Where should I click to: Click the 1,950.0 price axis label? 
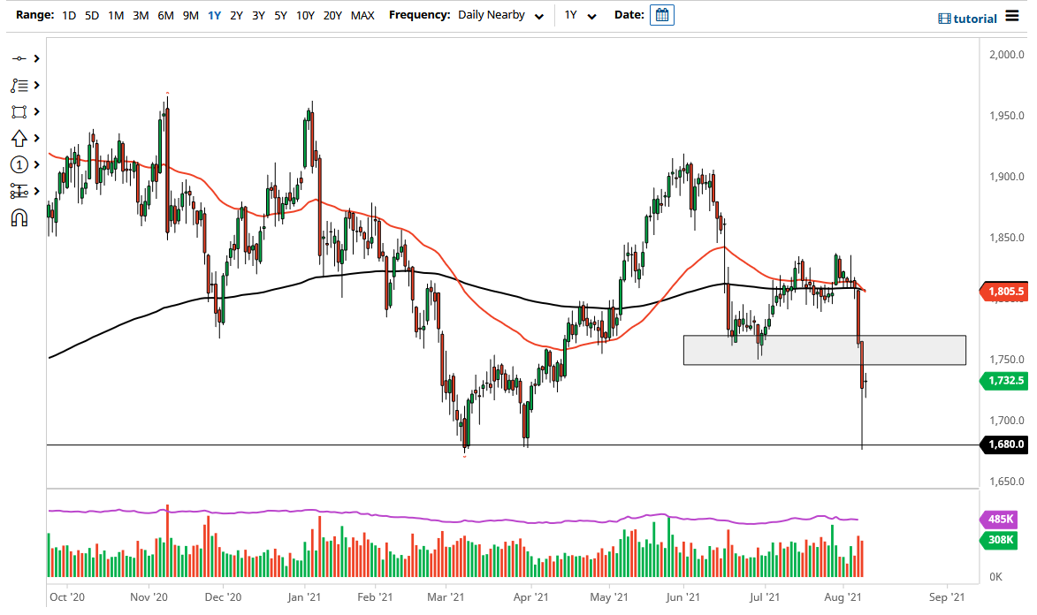click(x=1007, y=116)
